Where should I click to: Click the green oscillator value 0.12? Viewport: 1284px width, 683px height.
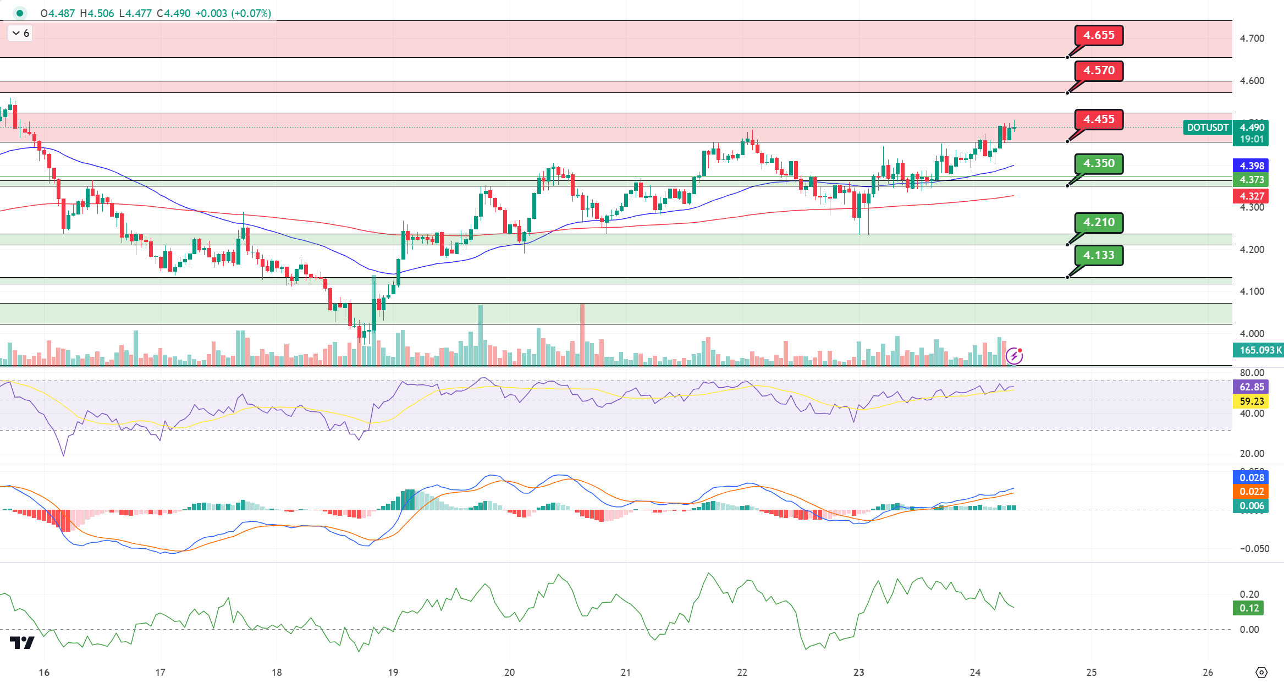coord(1249,608)
